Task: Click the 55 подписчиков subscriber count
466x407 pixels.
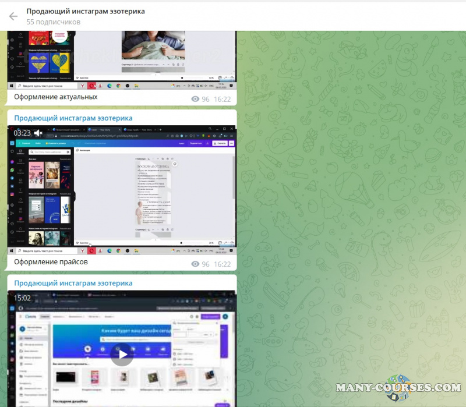Action: 54,22
